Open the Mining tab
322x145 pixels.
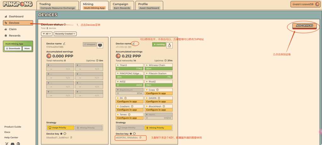(94, 6)
